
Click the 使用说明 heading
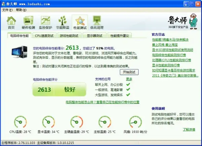click(158, 109)
